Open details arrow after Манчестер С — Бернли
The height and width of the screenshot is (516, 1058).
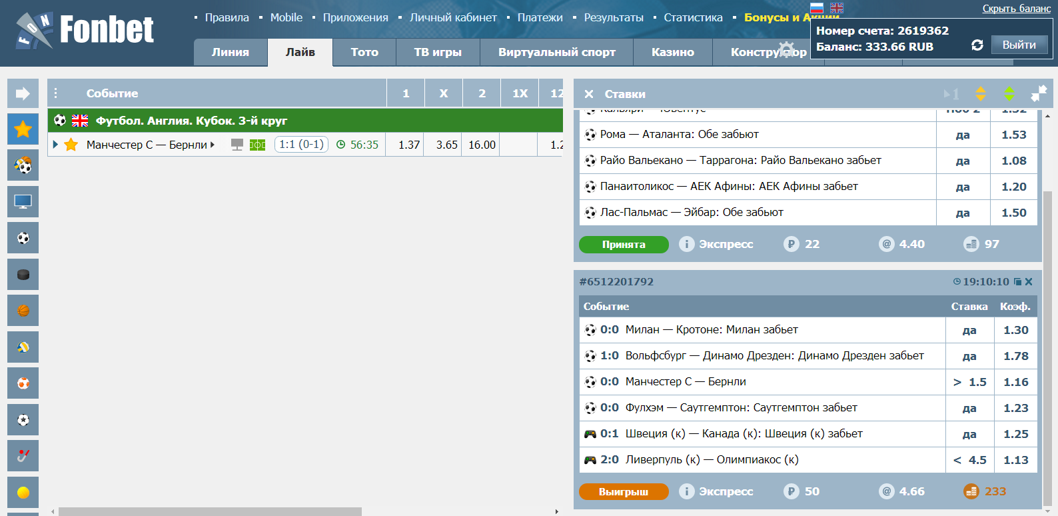(213, 145)
